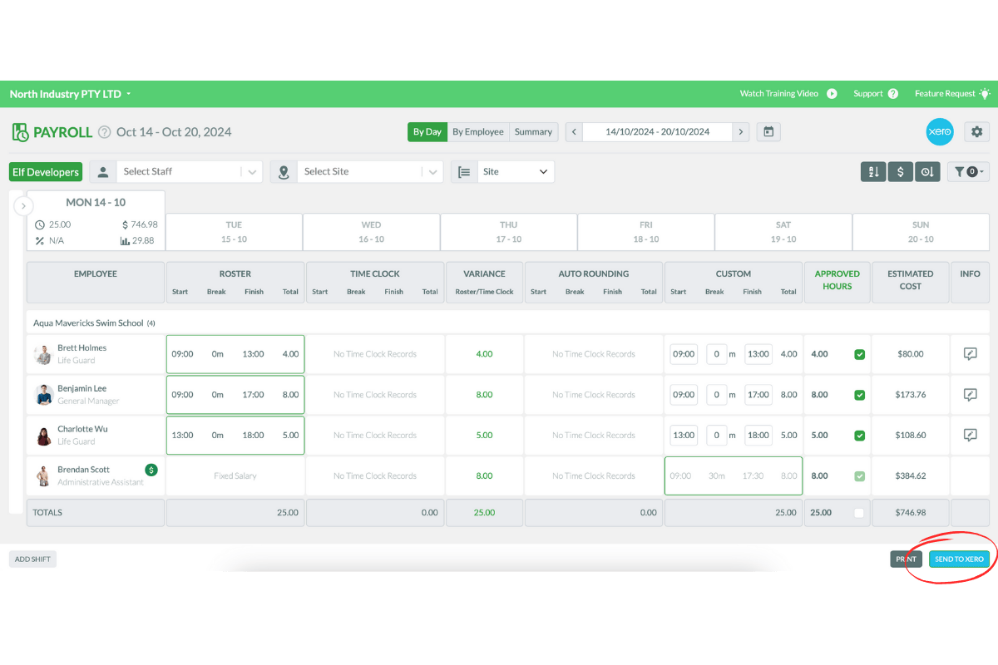Open the settings gear
This screenshot has height=665, width=998.
[976, 131]
